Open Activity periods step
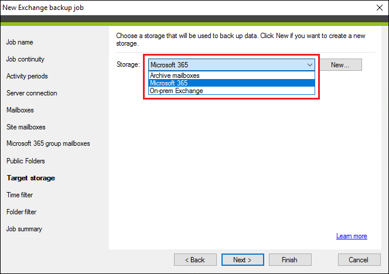This screenshot has width=389, height=274. coord(27,76)
